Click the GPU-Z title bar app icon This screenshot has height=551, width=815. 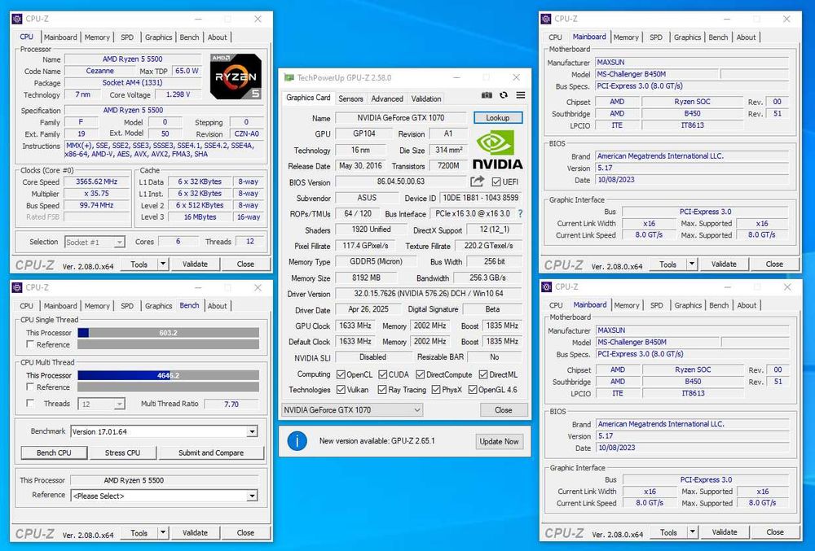[289, 78]
